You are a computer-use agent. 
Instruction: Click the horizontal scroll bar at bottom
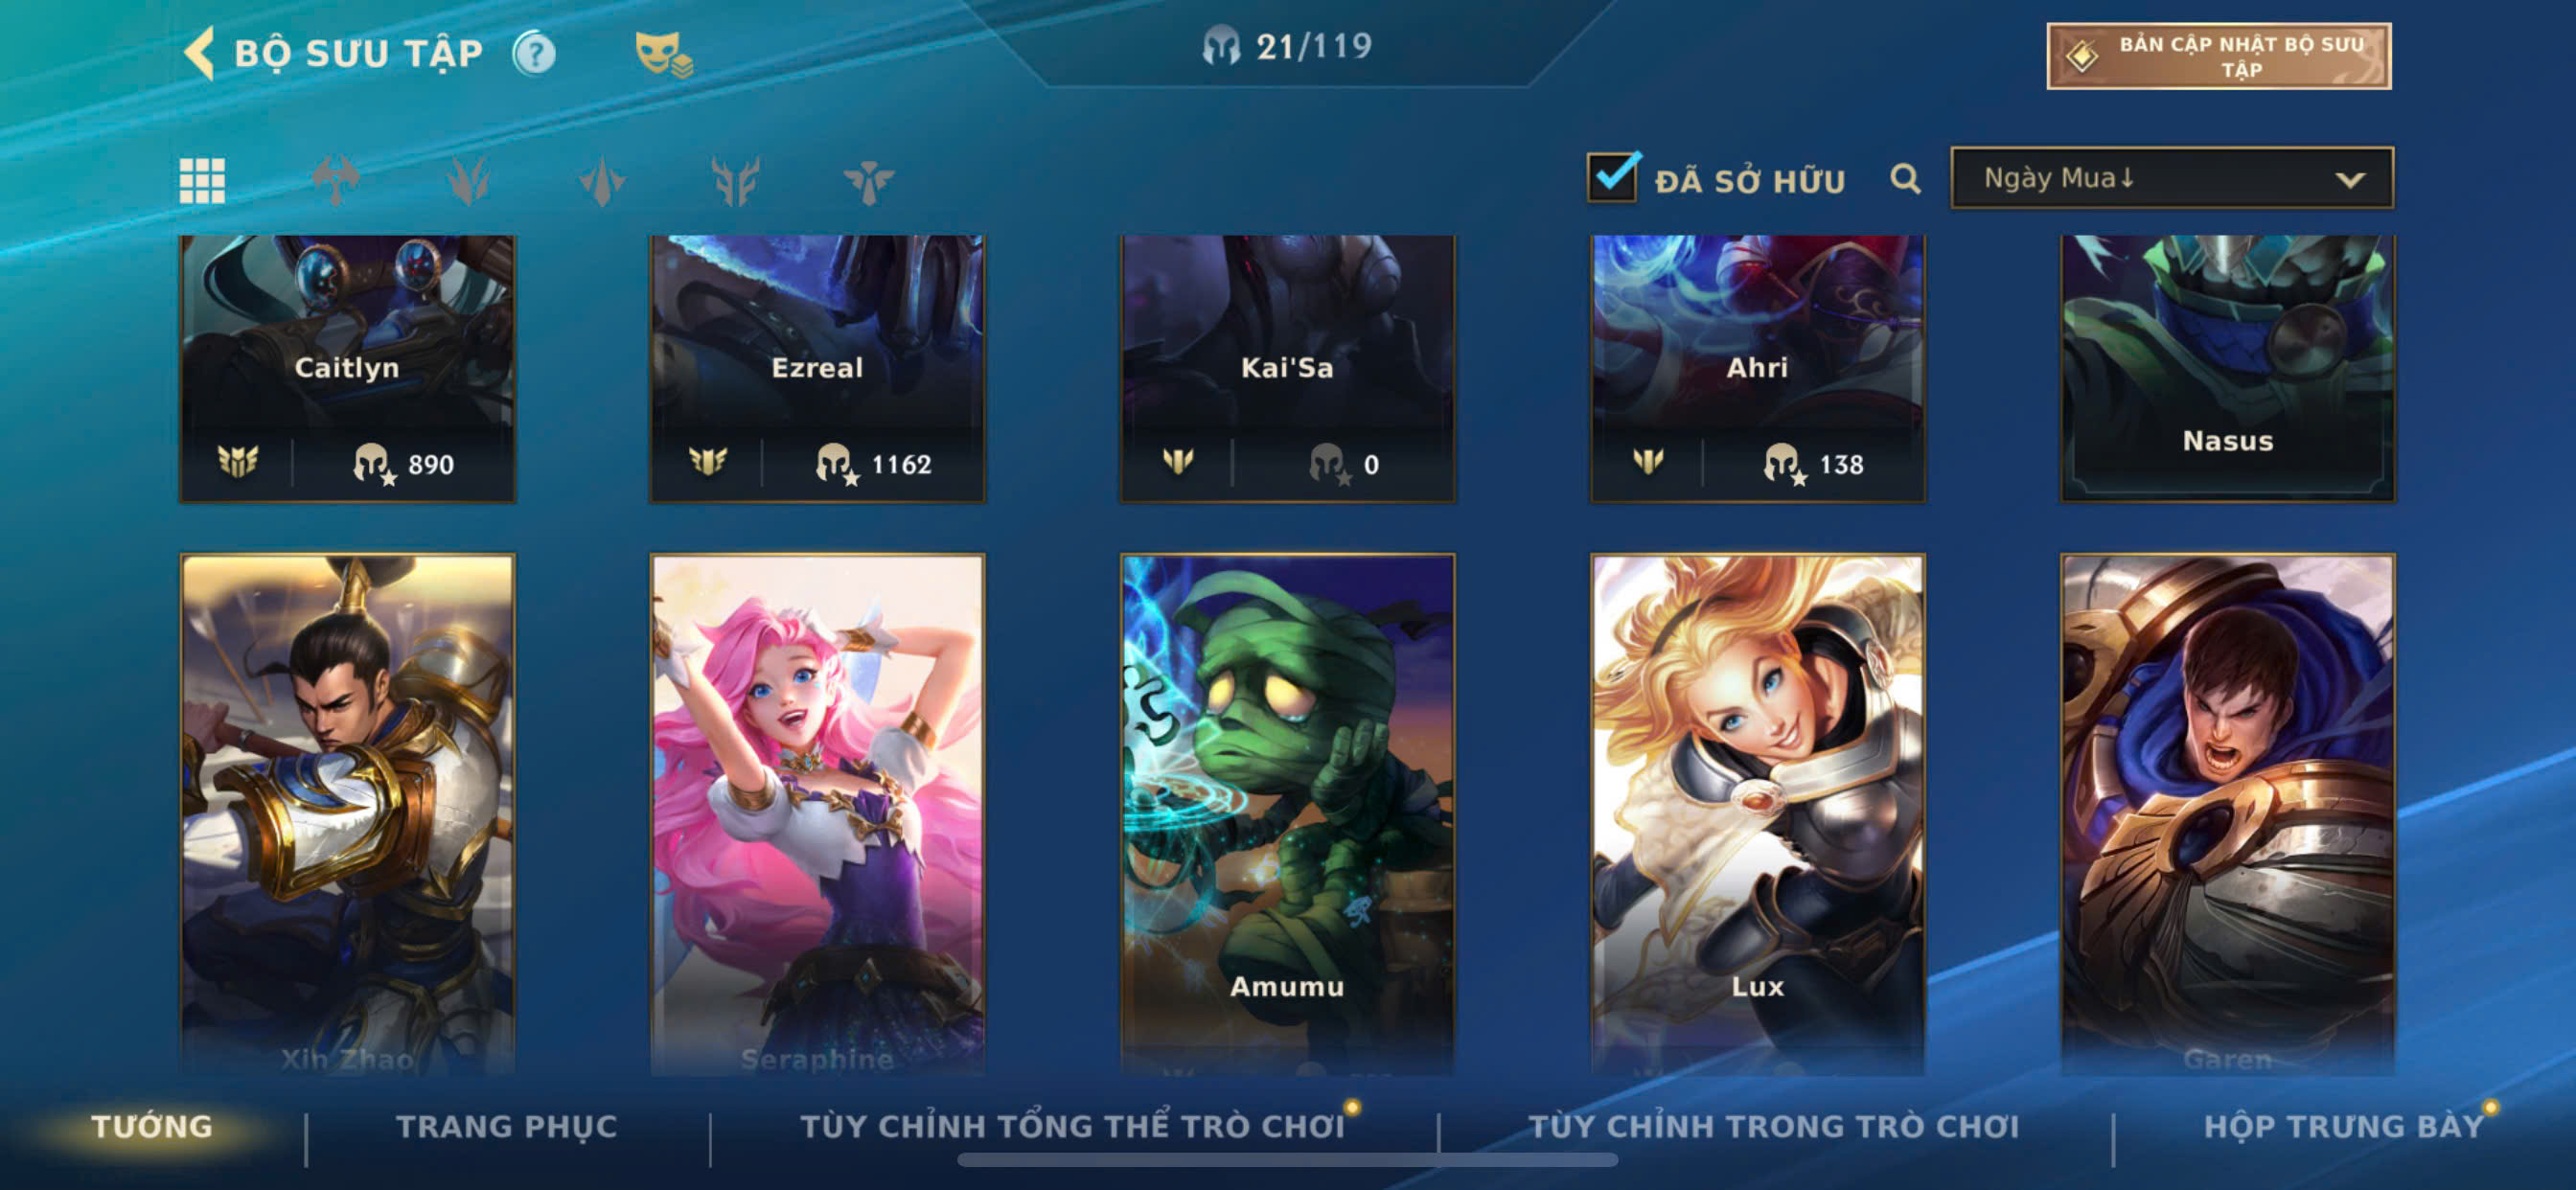(x=1287, y=1160)
